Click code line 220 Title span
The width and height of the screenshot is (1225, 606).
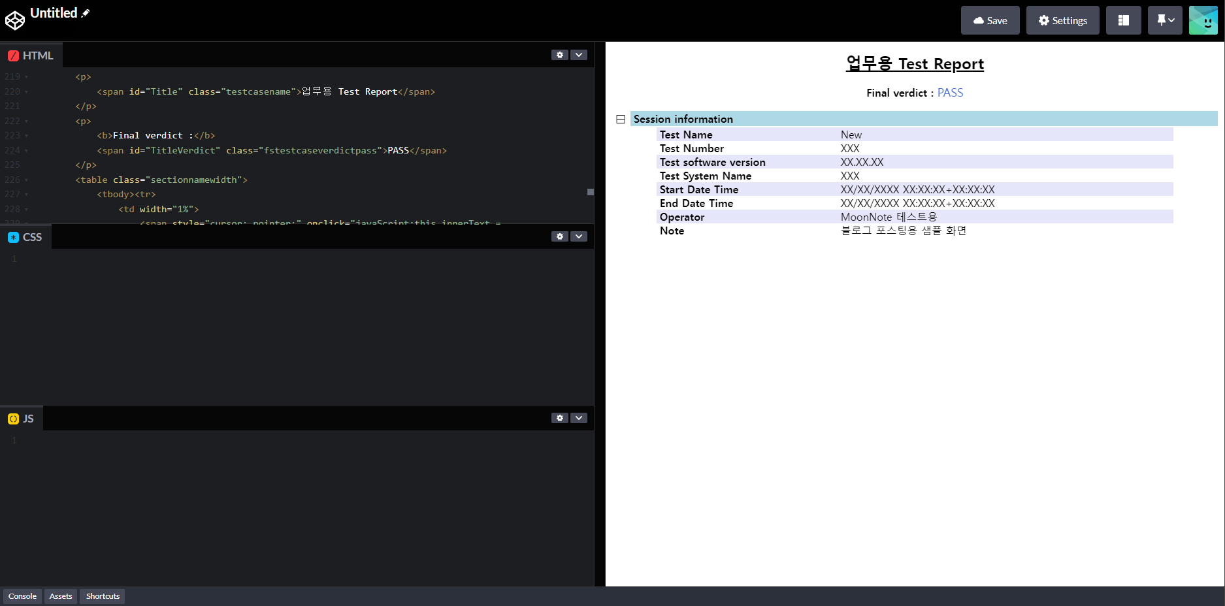click(x=266, y=92)
